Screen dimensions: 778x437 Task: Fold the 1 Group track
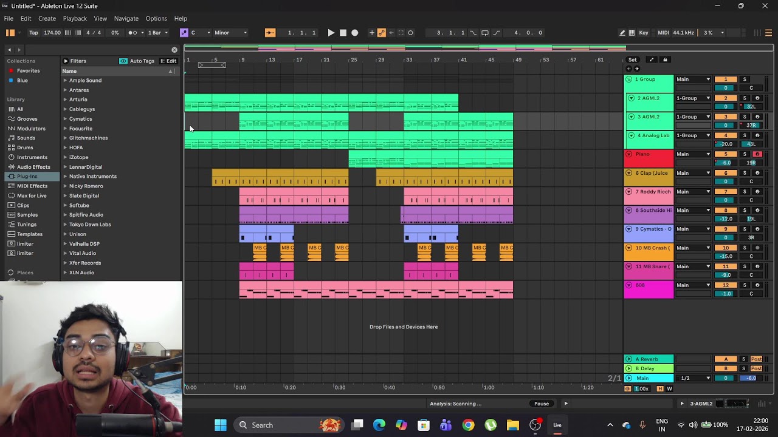pos(629,80)
